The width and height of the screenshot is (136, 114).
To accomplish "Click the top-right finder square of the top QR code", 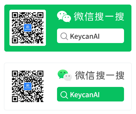I will pos(40,15).
